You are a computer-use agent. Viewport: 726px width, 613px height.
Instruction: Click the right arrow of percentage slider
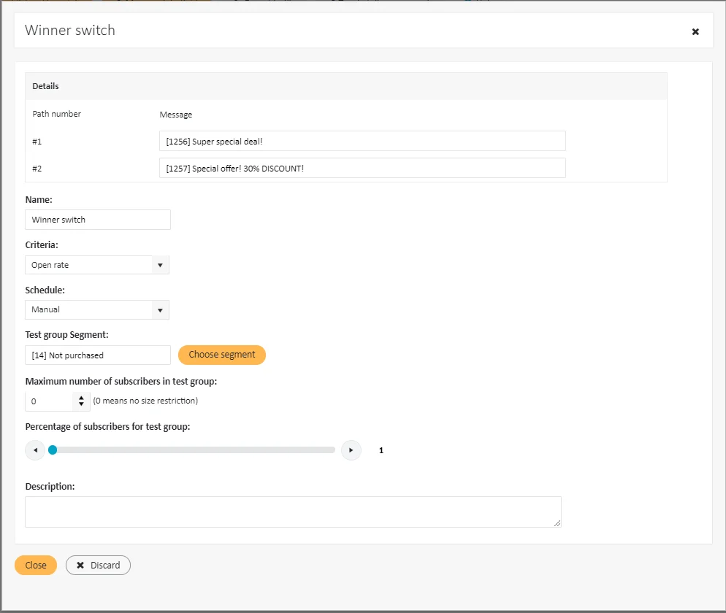pyautogui.click(x=351, y=450)
